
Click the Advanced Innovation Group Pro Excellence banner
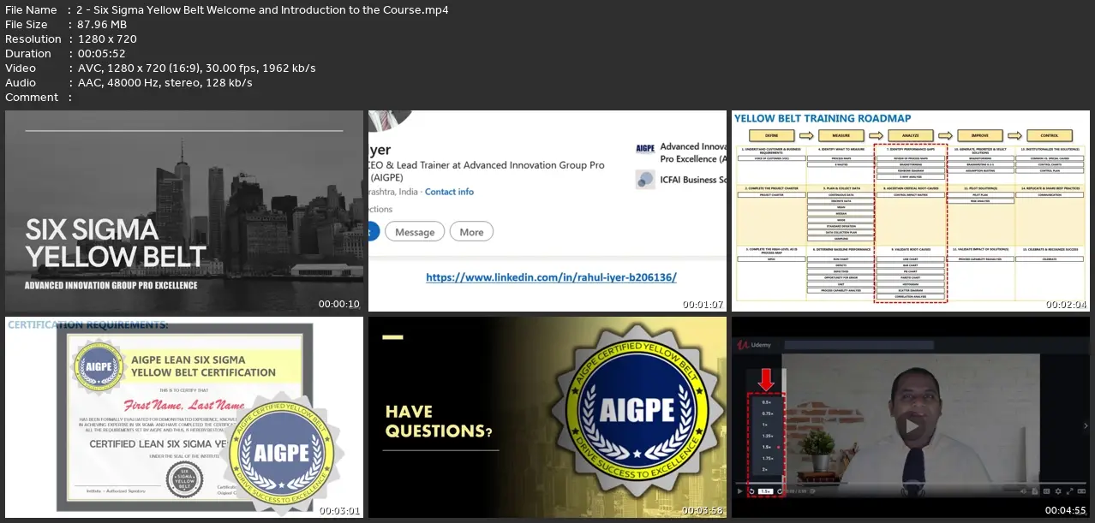pos(111,285)
